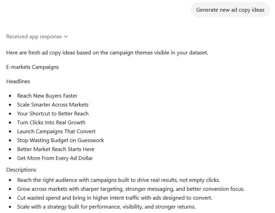Select the headline "Scale Smarter Across Markets"
The width and height of the screenshot is (275, 213).
[x=53, y=105]
